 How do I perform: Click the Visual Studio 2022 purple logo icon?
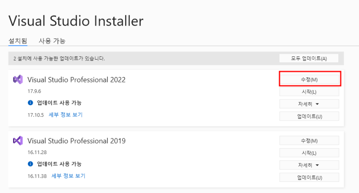point(18,80)
